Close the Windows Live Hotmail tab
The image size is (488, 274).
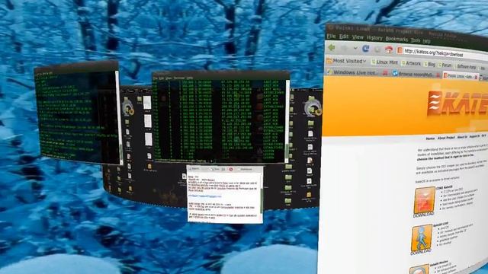385,73
